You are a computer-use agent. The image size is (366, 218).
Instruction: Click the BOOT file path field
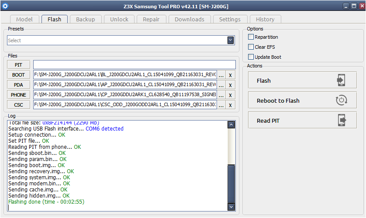click(x=125, y=75)
